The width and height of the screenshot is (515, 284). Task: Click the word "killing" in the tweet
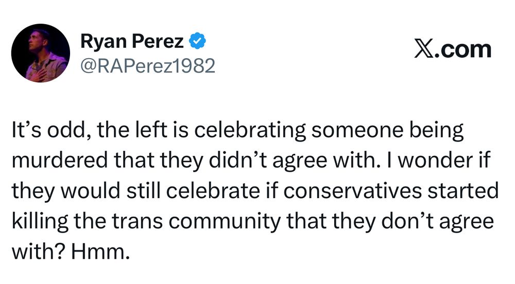40,221
